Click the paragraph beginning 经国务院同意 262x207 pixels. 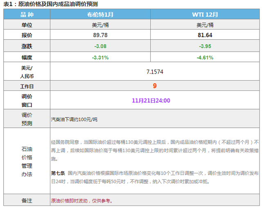[x=155, y=151]
